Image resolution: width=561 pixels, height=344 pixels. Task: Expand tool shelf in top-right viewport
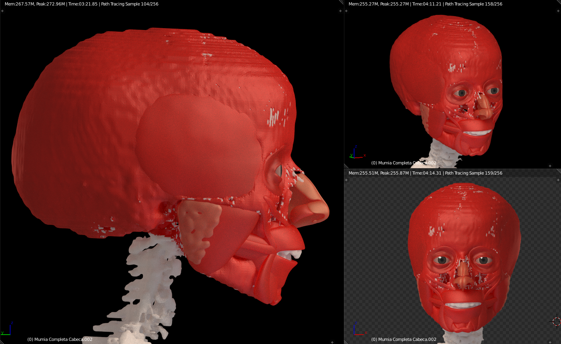[346, 11]
